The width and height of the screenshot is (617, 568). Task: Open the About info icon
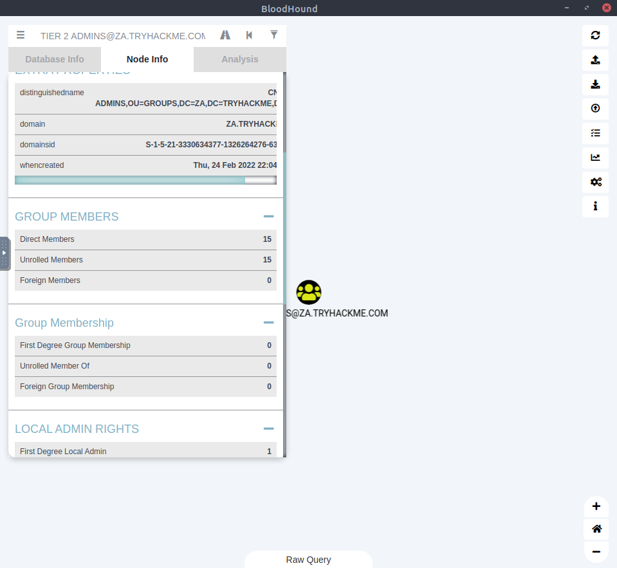pos(595,206)
